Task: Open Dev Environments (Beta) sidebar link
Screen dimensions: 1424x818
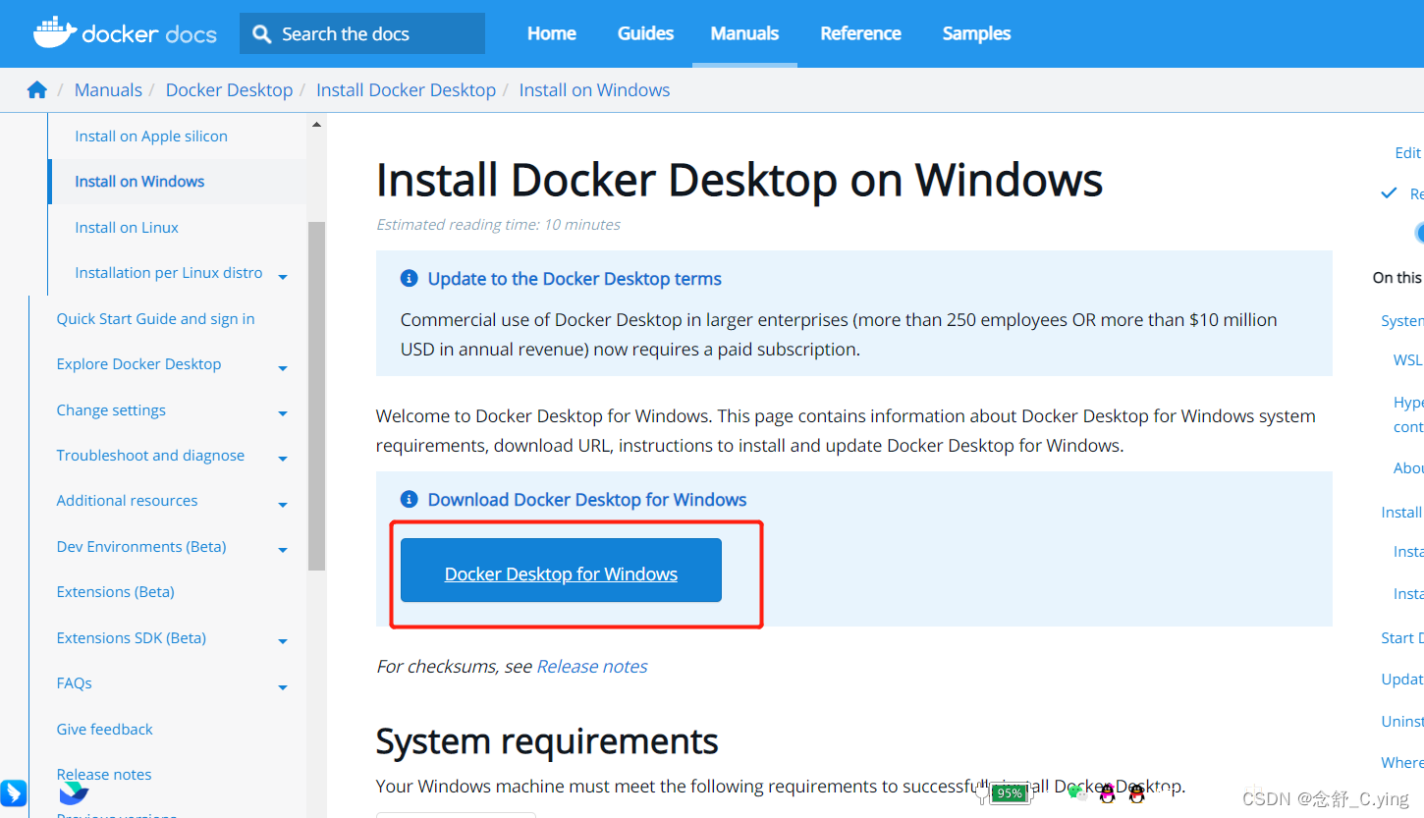Action: (141, 547)
